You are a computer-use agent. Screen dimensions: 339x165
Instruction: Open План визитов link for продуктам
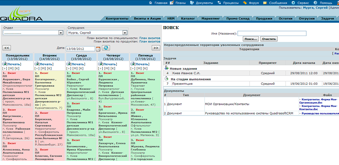click(150, 41)
